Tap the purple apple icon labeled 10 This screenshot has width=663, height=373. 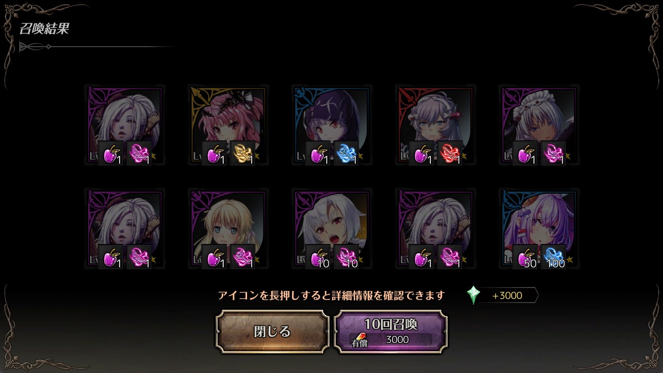(318, 257)
